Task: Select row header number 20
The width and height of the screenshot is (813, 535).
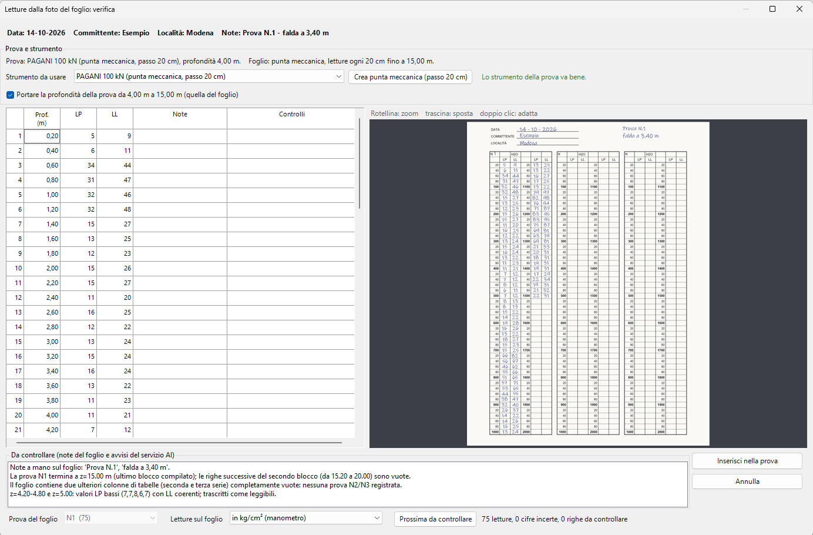Action: coord(15,416)
